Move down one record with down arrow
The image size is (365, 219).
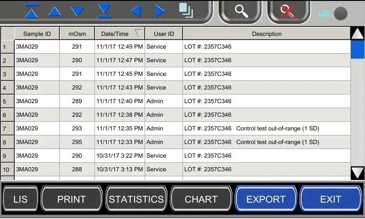[77, 11]
